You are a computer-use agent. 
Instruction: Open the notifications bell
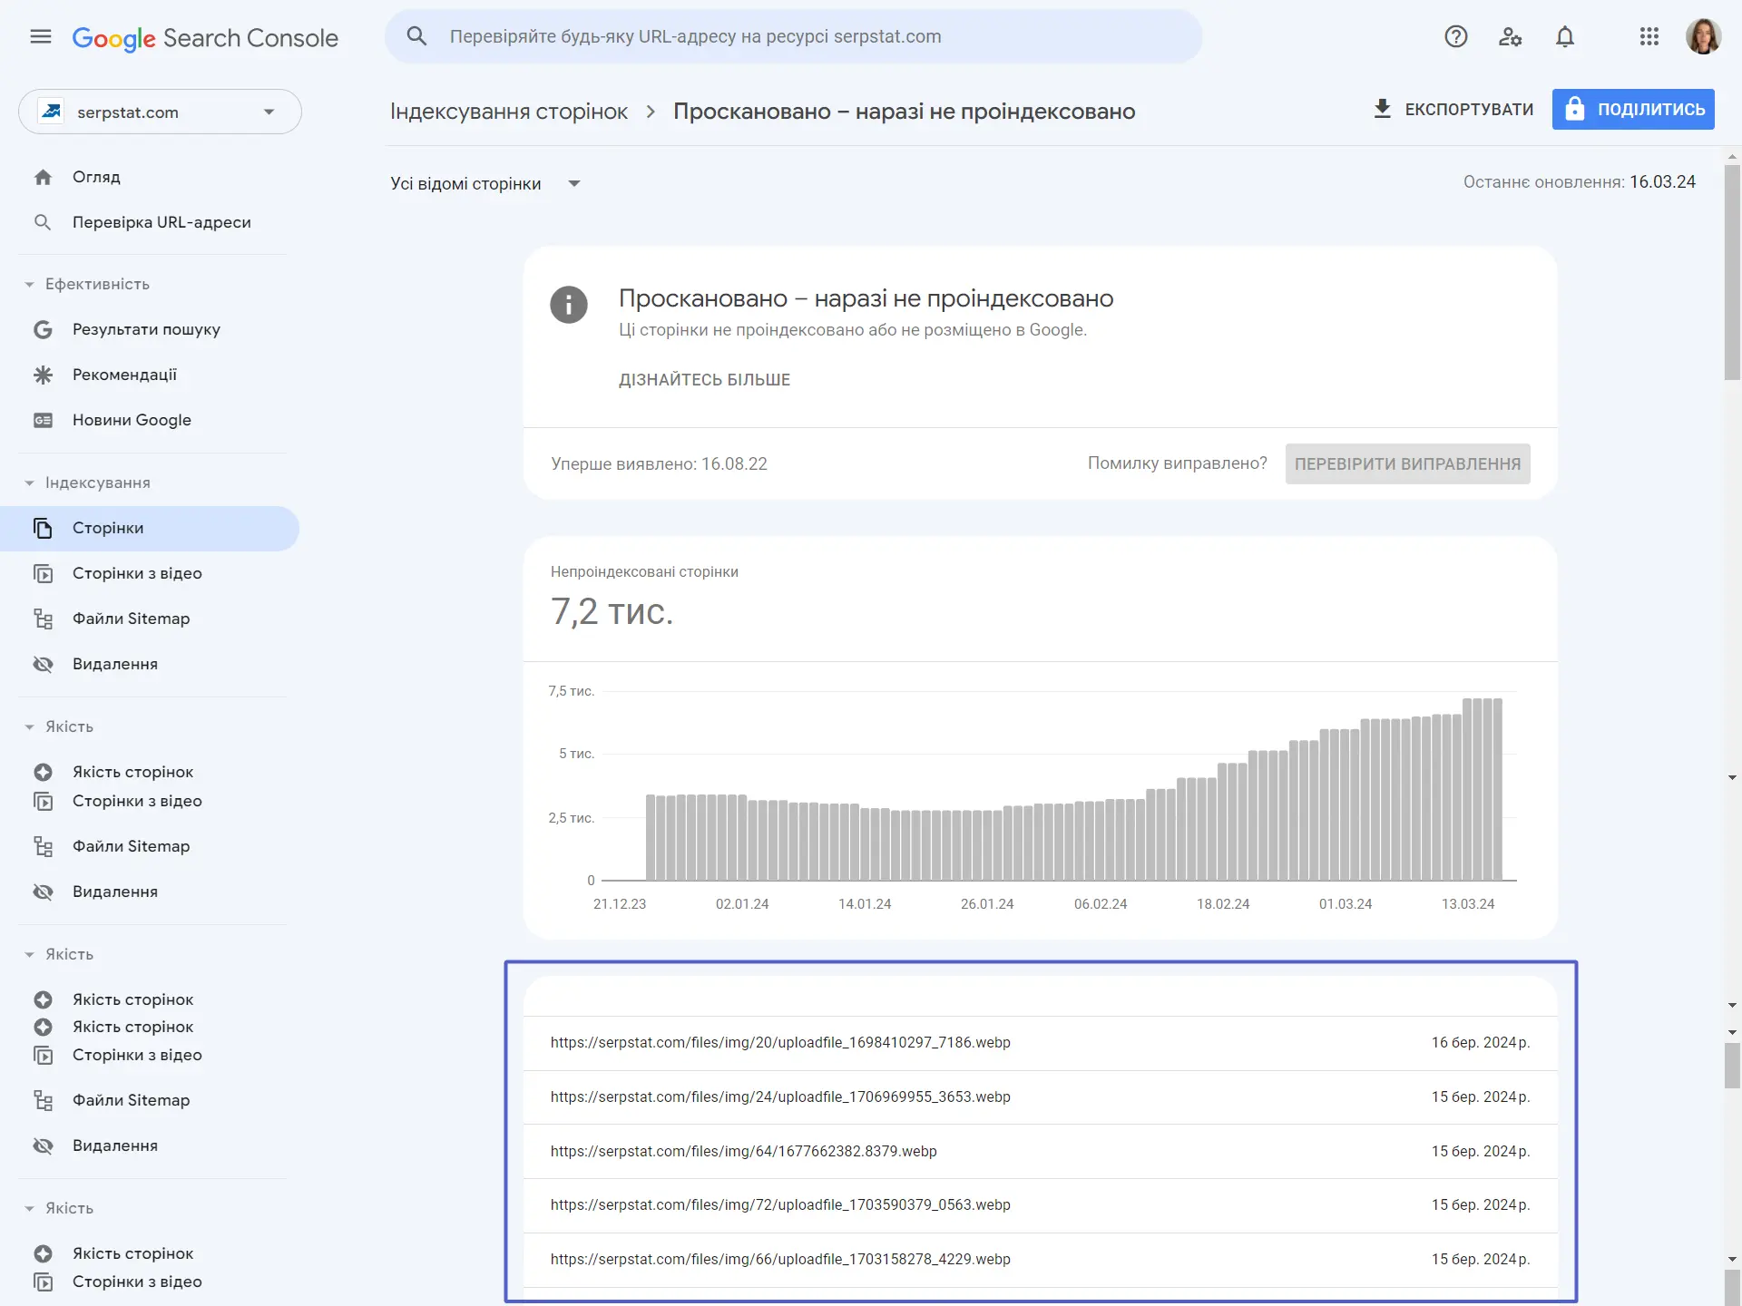point(1565,36)
